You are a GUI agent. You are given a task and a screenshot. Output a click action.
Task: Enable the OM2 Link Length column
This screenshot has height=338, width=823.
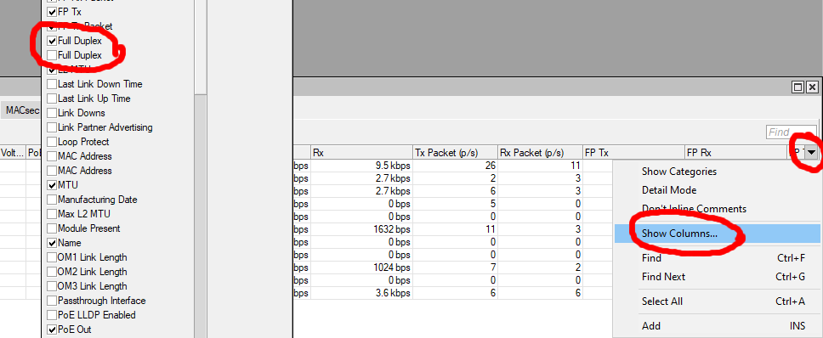coord(51,272)
